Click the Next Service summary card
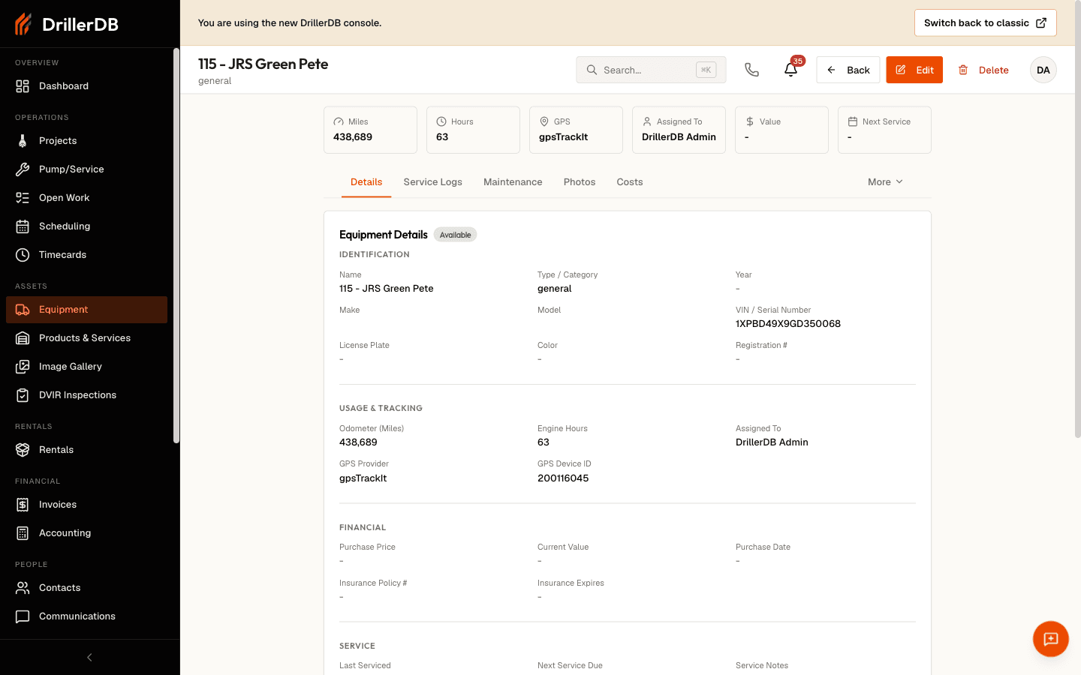Viewport: 1081px width, 675px height. click(x=884, y=130)
